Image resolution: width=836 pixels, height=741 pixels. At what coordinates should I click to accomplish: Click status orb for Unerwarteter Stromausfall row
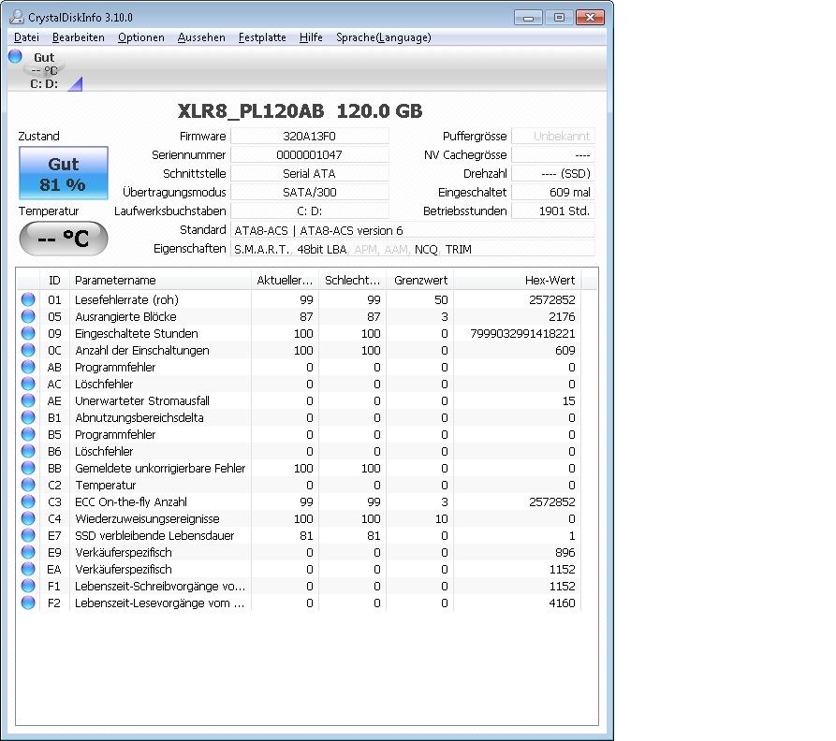click(x=28, y=400)
